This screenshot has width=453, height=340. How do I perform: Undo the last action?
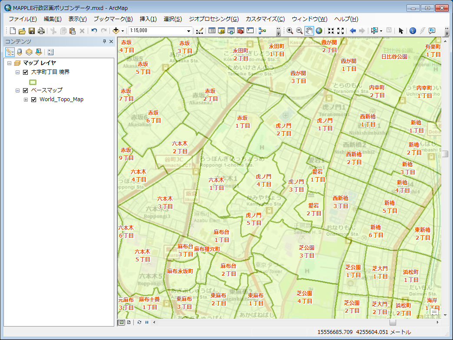[x=94, y=31]
